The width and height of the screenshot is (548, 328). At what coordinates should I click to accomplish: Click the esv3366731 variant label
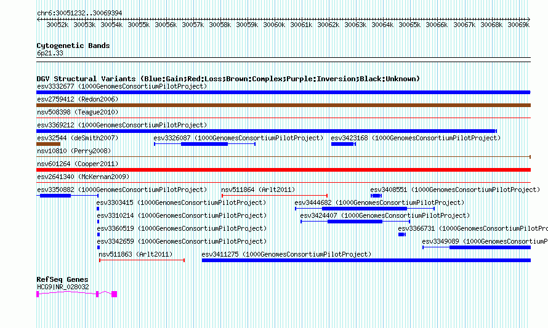473,228
